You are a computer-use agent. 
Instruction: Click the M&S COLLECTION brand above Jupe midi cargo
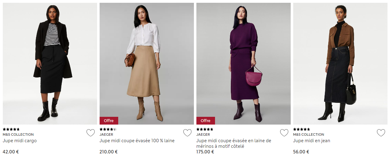[x=18, y=134]
